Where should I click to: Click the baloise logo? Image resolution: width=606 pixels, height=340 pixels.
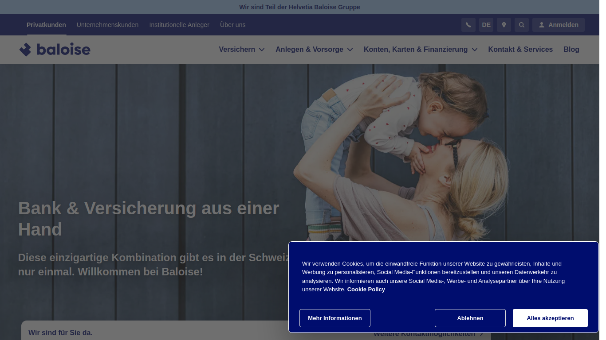[x=55, y=49]
